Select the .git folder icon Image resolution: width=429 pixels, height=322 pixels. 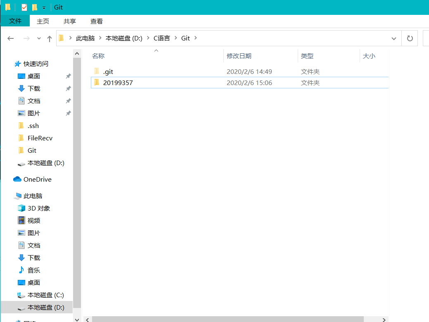click(x=97, y=71)
